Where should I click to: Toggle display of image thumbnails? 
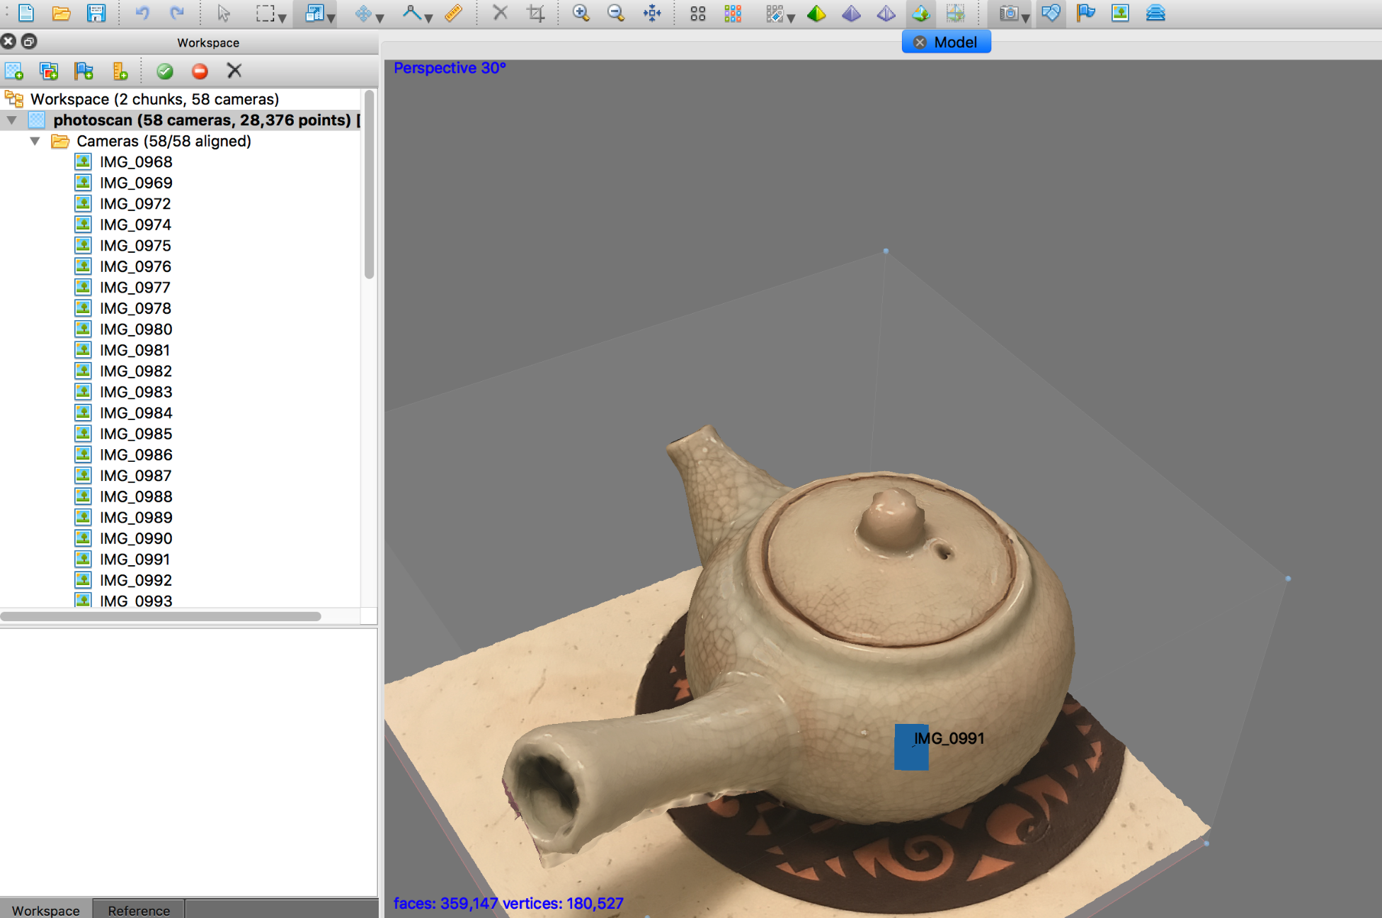click(1120, 13)
